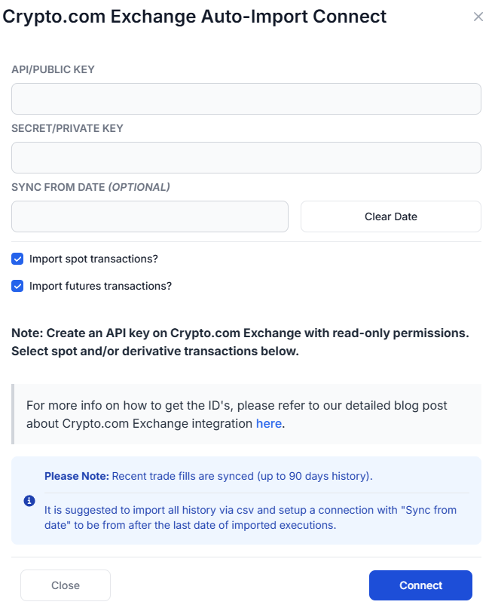This screenshot has width=495, height=611.
Task: Click the "Import futures transactions?" label text
Action: tap(100, 286)
